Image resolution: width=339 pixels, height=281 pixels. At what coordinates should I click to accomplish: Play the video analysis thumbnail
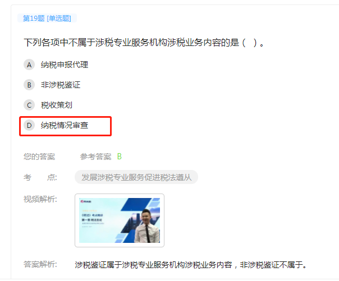click(x=120, y=220)
